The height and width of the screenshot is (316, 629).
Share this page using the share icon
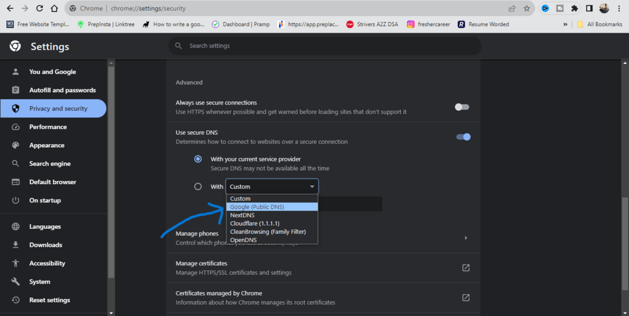(x=512, y=9)
